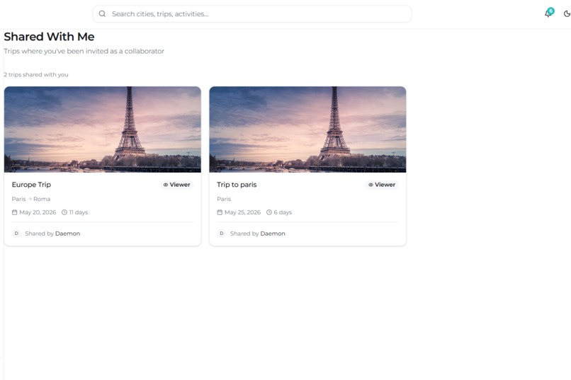
Task: Click the May 25, 2026 date
Action: (242, 212)
